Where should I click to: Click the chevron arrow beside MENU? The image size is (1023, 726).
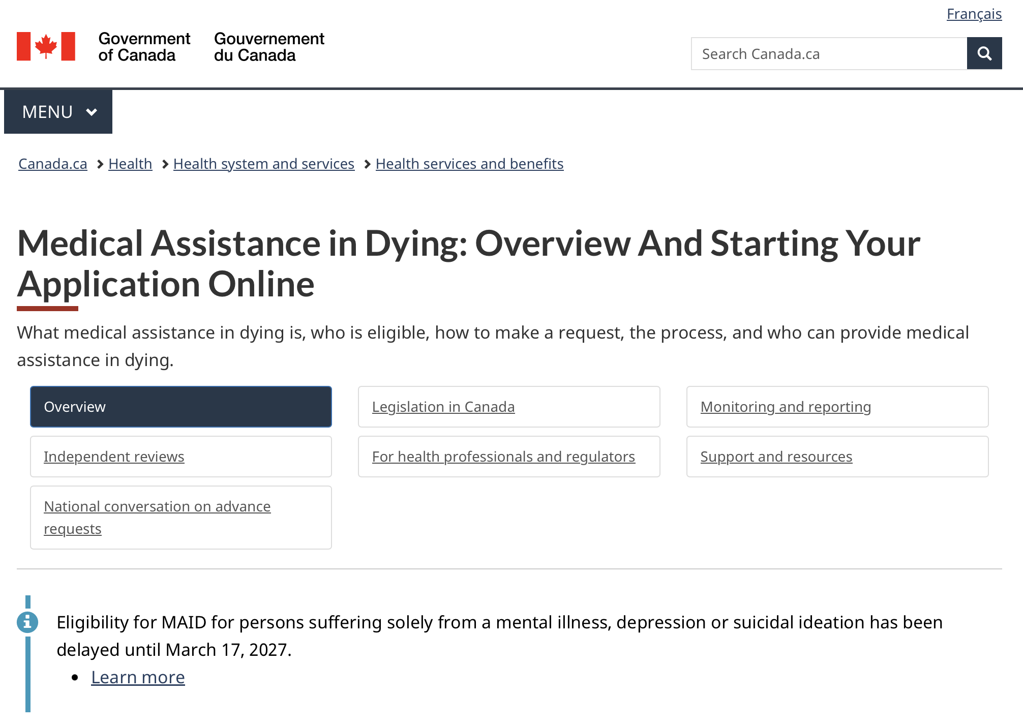[x=92, y=112]
